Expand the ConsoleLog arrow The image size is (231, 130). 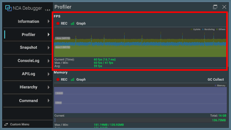[x=49, y=61]
